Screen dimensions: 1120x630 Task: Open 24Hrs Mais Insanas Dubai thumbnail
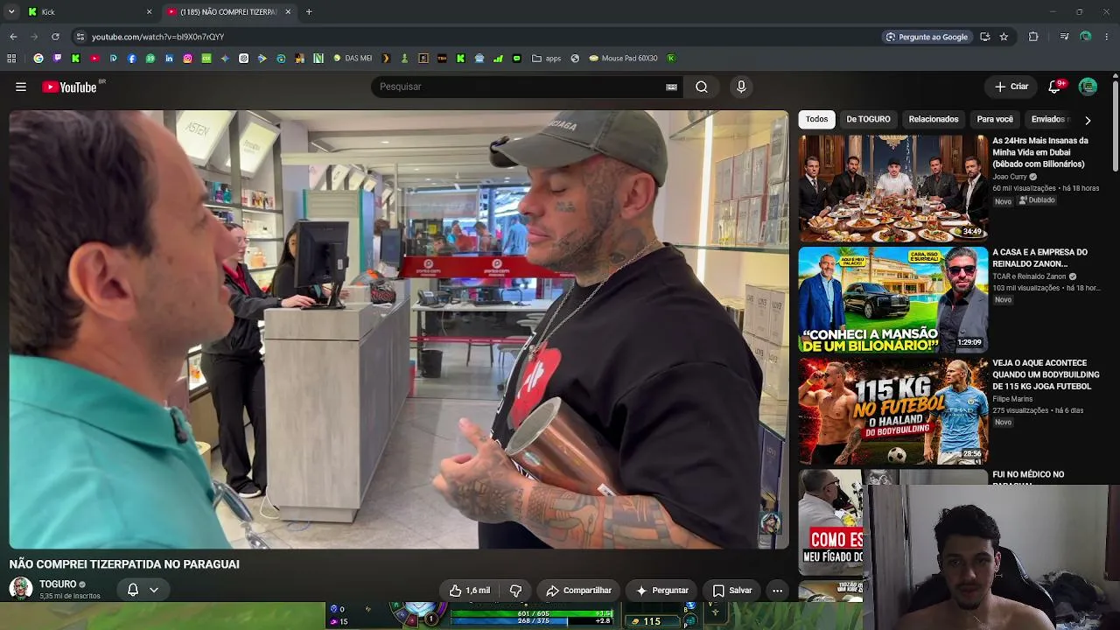tap(892, 187)
